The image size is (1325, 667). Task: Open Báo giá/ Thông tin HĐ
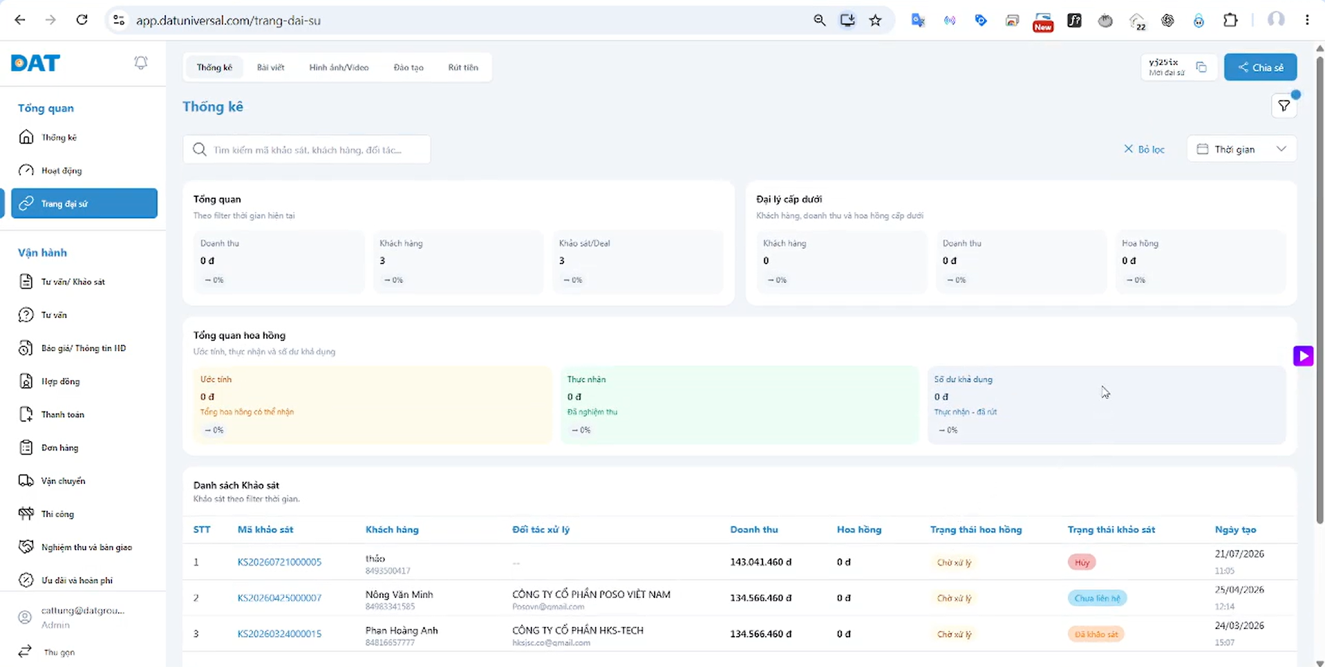click(84, 348)
